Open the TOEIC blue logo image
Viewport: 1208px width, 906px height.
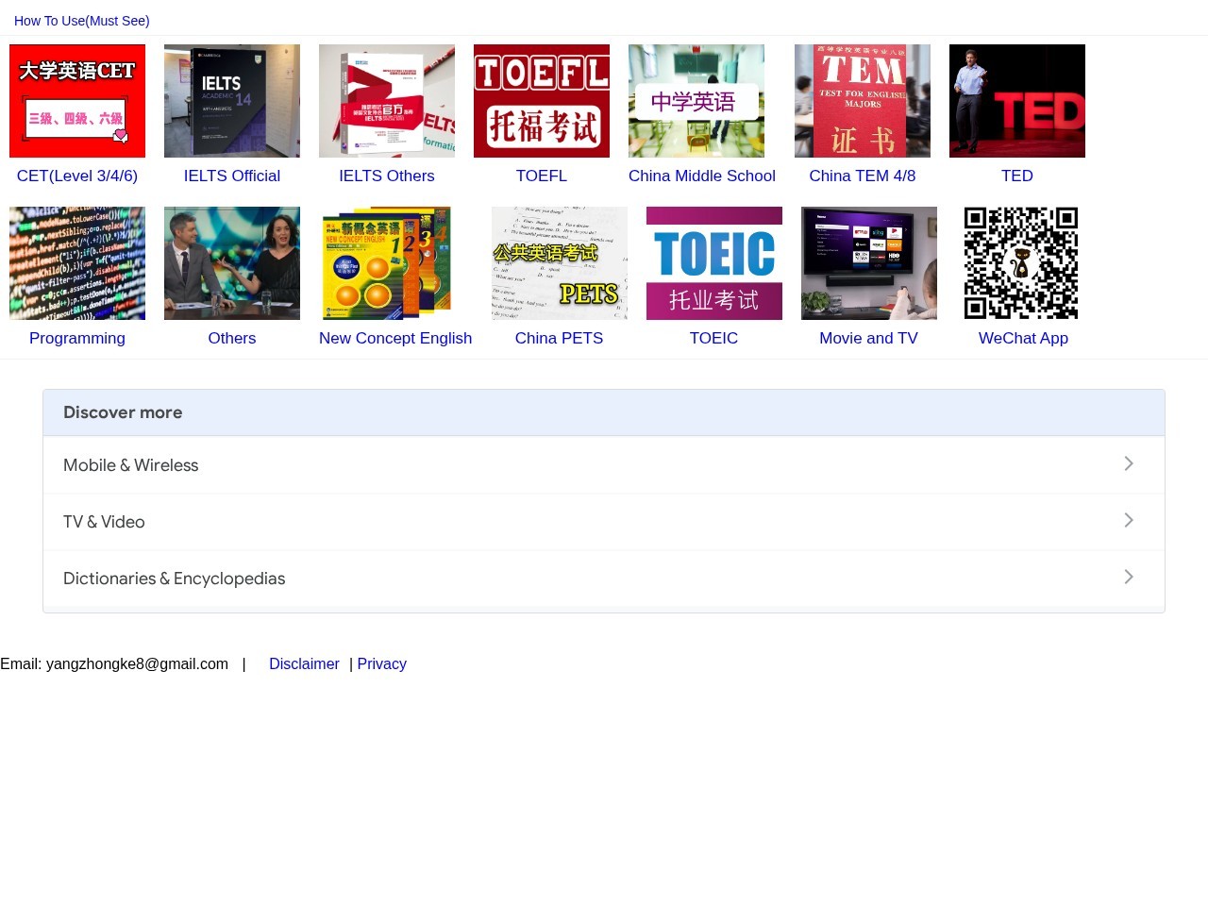pos(714,263)
